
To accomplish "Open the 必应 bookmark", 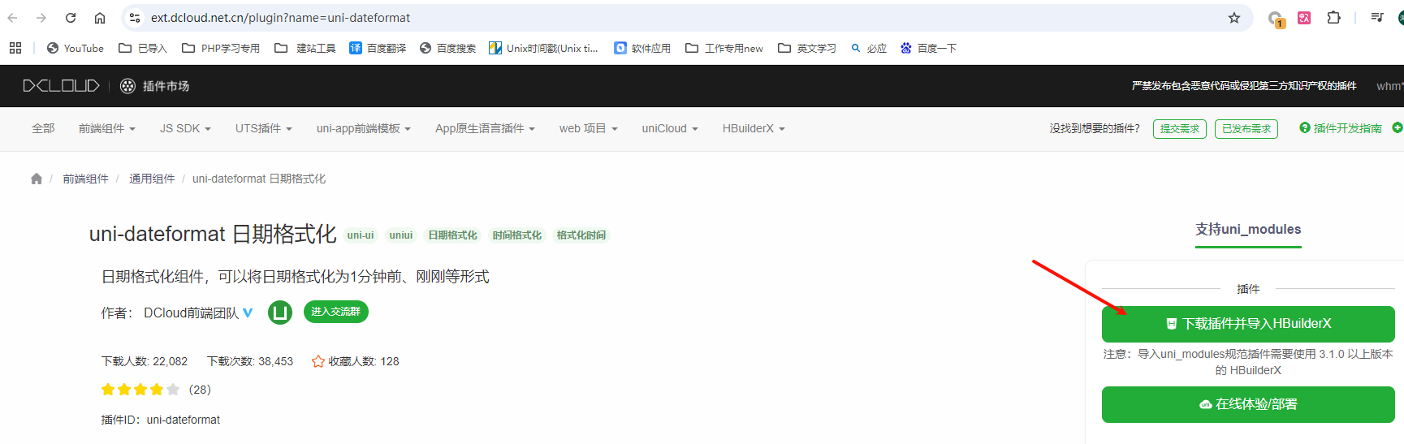I will pos(868,48).
